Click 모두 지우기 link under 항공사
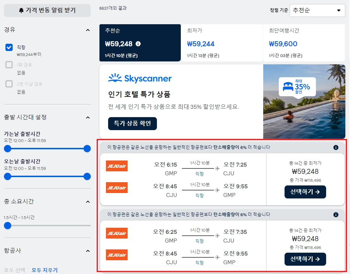 (44, 270)
